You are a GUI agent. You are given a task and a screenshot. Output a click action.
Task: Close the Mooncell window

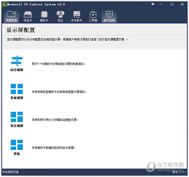tap(182, 4)
